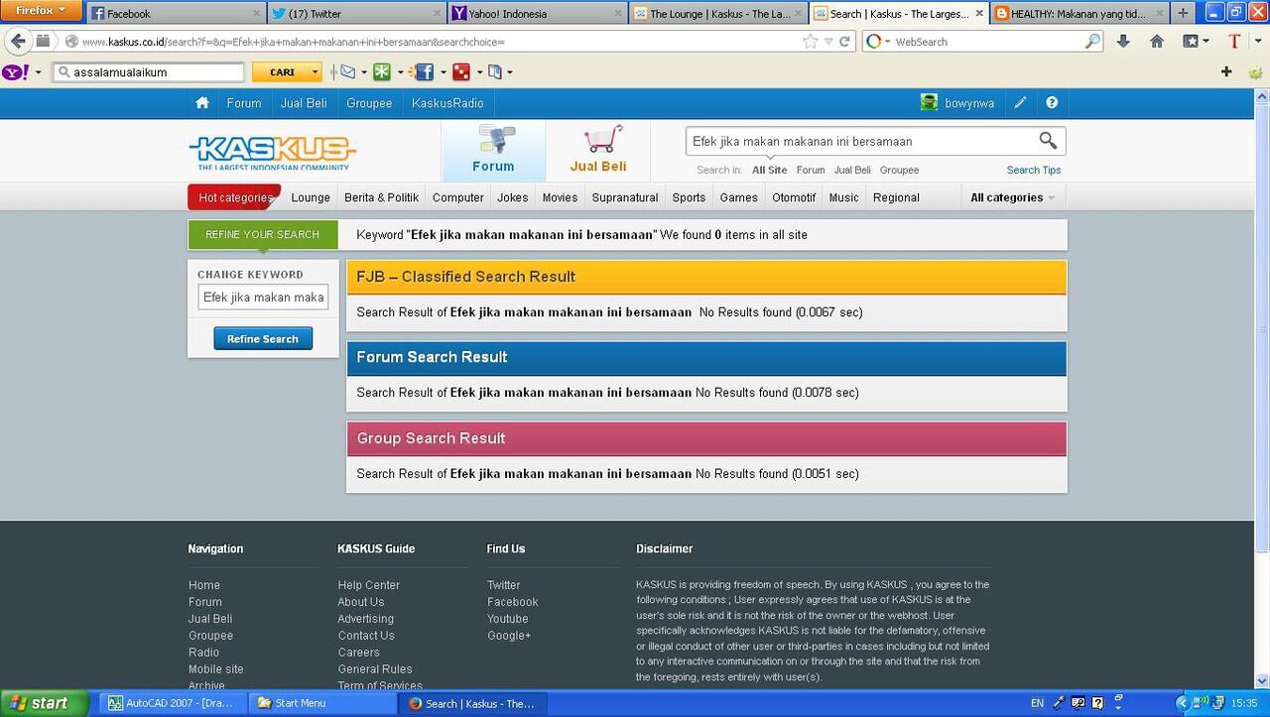Open Supranatural category
The width and height of the screenshot is (1270, 717).
[x=625, y=197]
